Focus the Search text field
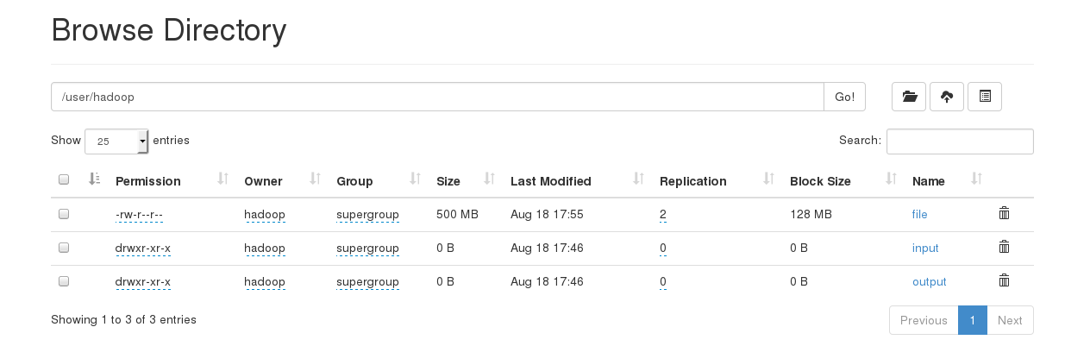 [960, 141]
